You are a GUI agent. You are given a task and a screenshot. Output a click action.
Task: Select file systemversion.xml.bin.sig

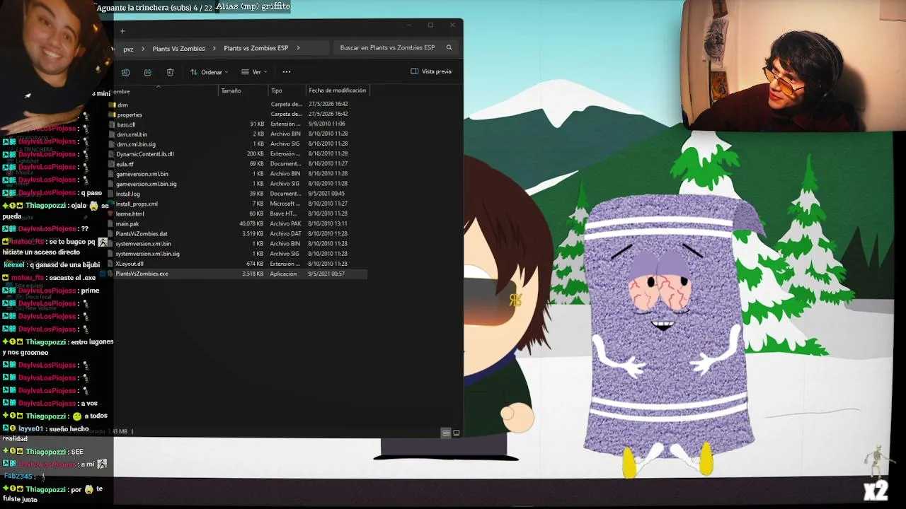click(148, 254)
